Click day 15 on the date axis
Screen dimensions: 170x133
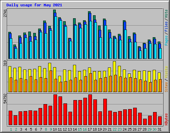[80, 129]
